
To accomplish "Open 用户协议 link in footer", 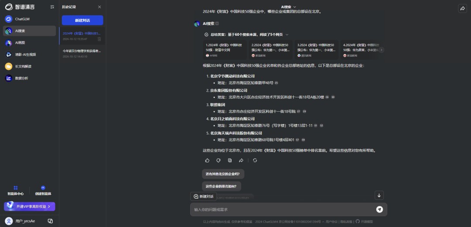I will click(331, 222).
